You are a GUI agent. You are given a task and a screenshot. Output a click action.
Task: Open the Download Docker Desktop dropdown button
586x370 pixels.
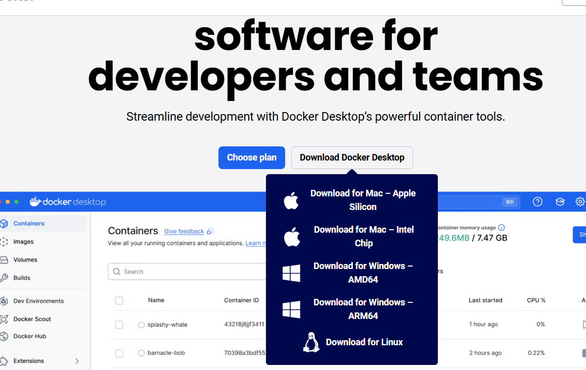[352, 158]
